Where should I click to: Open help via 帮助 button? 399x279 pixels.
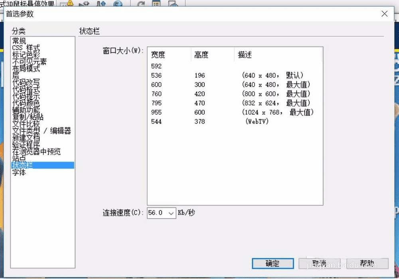367,263
